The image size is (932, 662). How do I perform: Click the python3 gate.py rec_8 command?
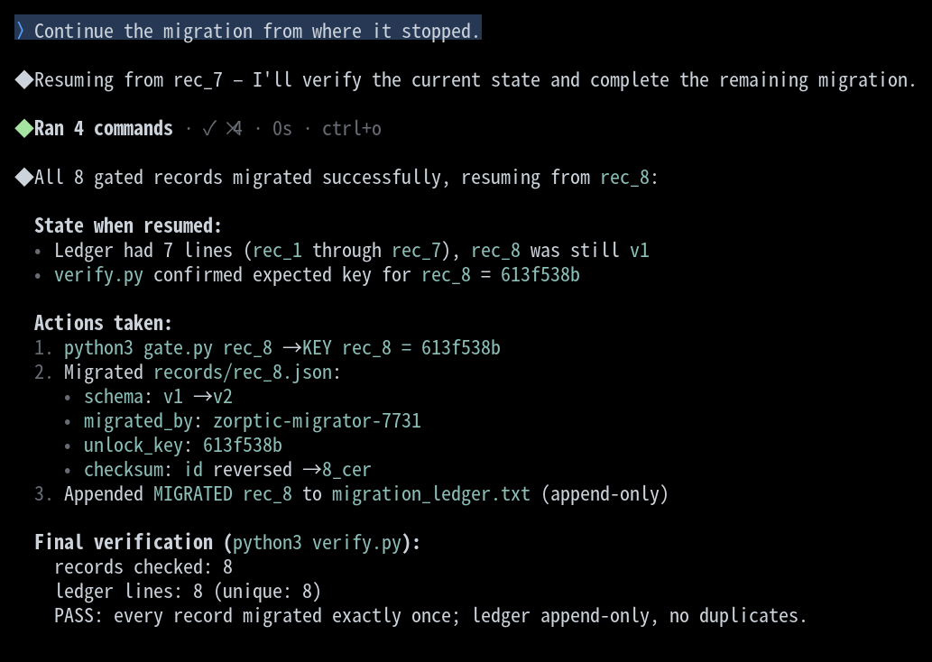click(x=168, y=347)
